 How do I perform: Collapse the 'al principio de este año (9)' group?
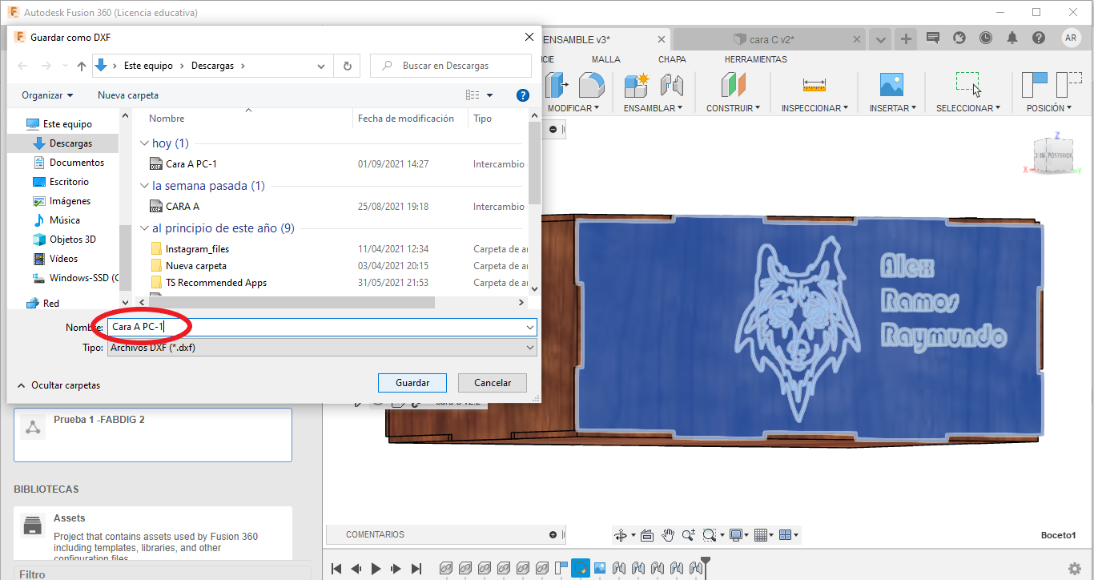(x=144, y=228)
